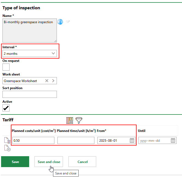Click the faded double-check icon next to globe
Viewport: 182px width, 178px height.
pos(68,22)
